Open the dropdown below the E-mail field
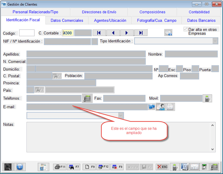This screenshot has width=223, height=174. 120,116
